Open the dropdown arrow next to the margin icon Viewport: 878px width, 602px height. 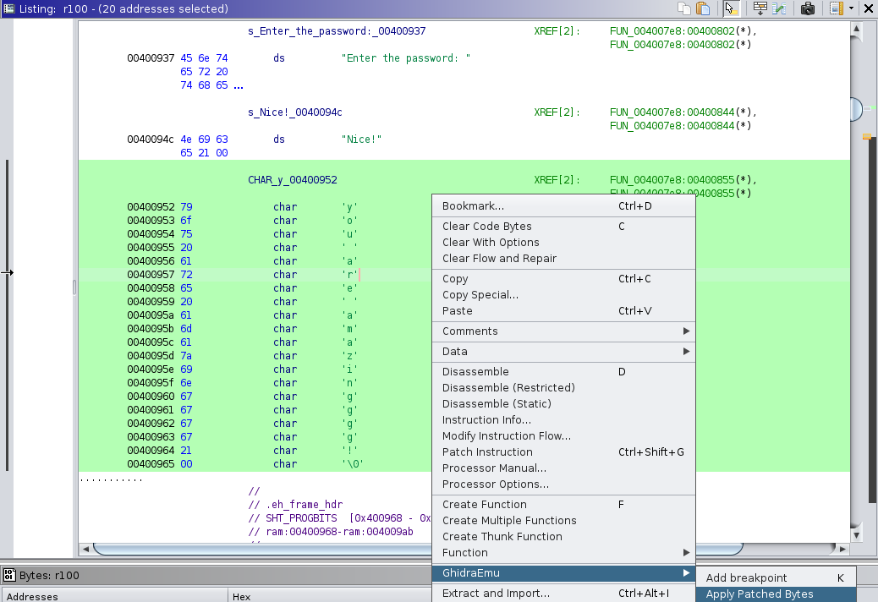point(852,8)
